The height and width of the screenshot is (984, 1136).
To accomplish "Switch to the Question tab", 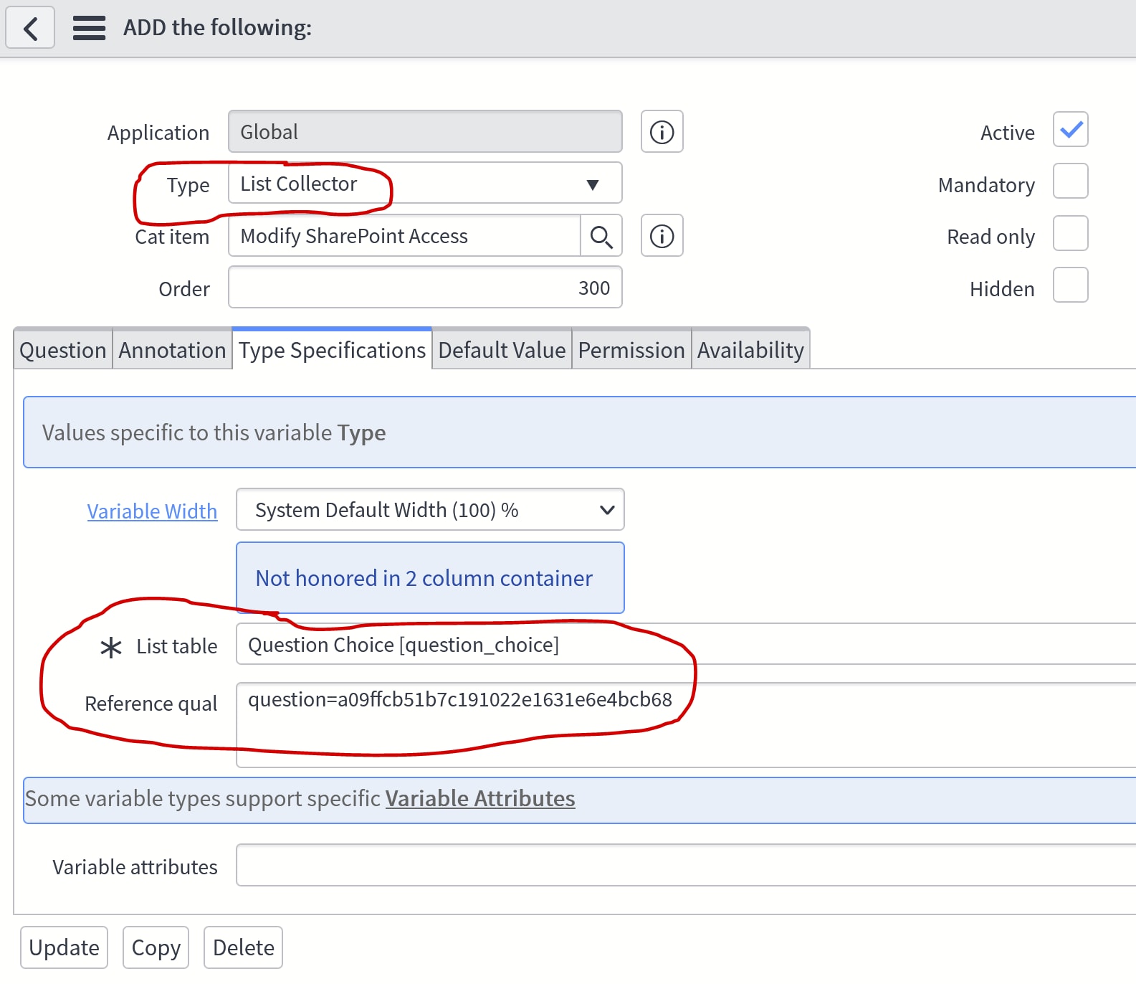I will [x=63, y=350].
